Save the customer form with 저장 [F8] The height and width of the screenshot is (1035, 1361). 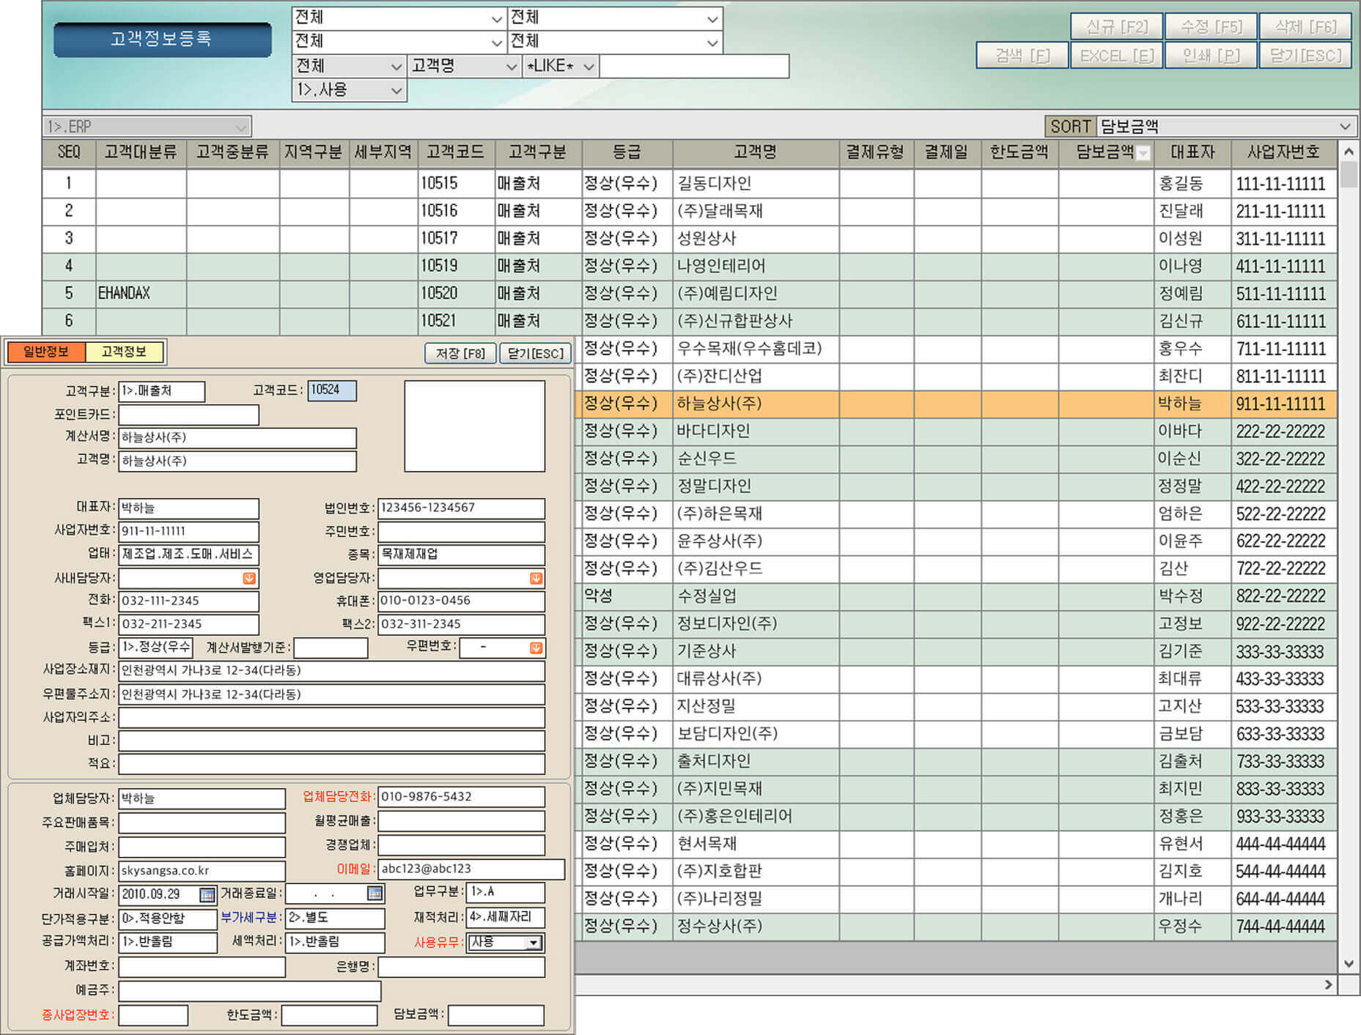point(460,354)
